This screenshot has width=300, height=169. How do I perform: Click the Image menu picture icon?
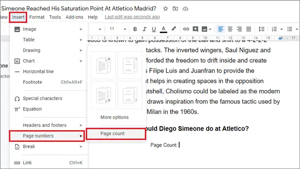17,29
